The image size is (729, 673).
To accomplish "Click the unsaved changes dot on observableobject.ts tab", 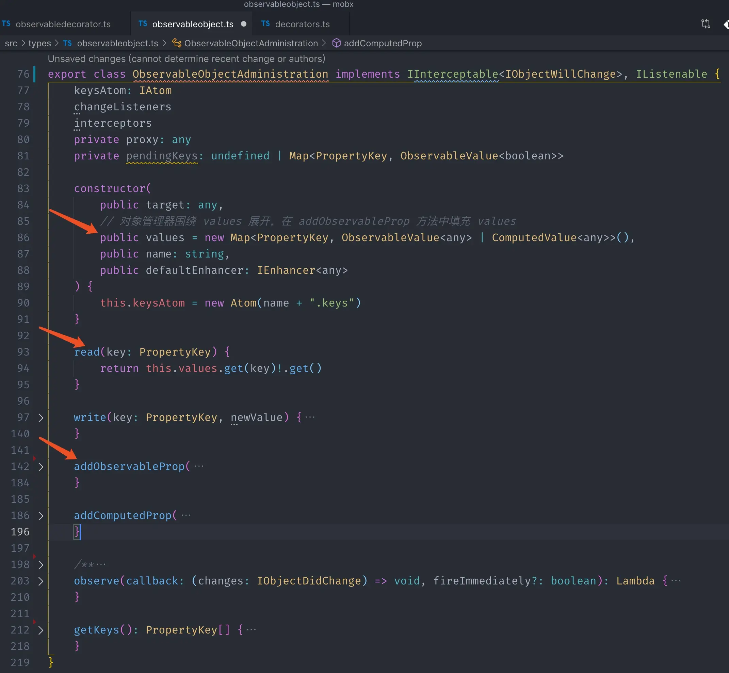I will pos(244,24).
